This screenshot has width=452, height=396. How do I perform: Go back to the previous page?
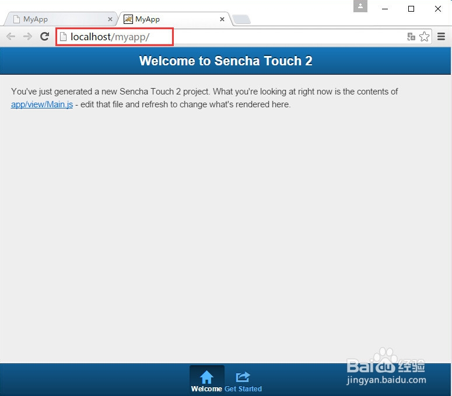click(11, 37)
